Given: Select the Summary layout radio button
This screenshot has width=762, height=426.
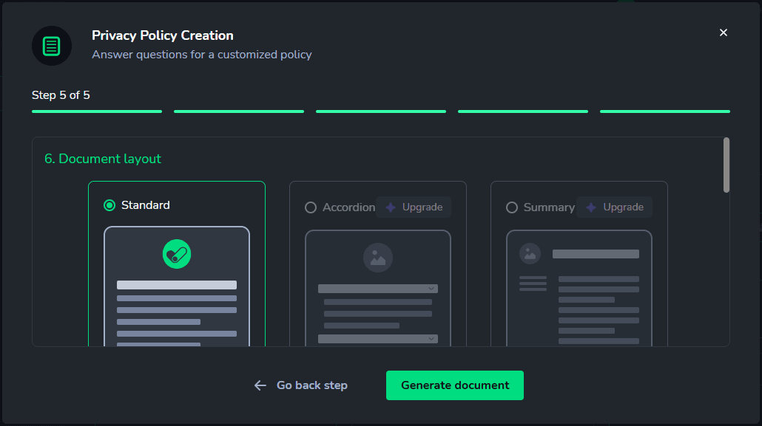Looking at the screenshot, I should (512, 207).
